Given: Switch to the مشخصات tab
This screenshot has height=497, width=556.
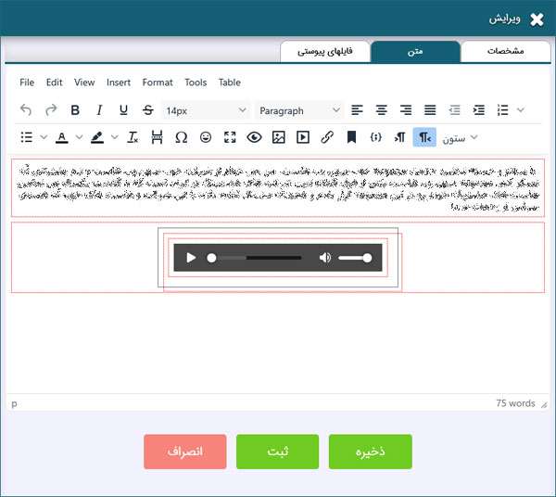Looking at the screenshot, I should 506,51.
